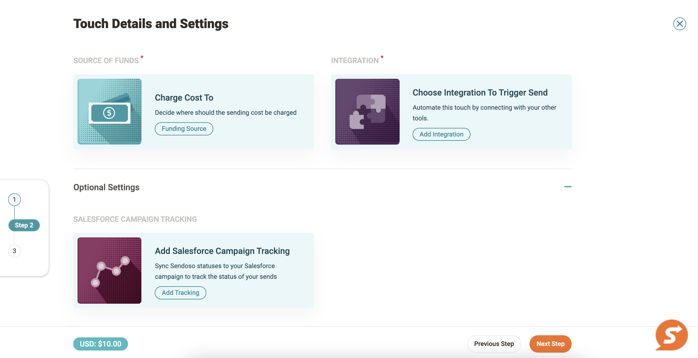Click the INTEGRATION section label
This screenshot has height=358, width=698.
pyautogui.click(x=354, y=60)
